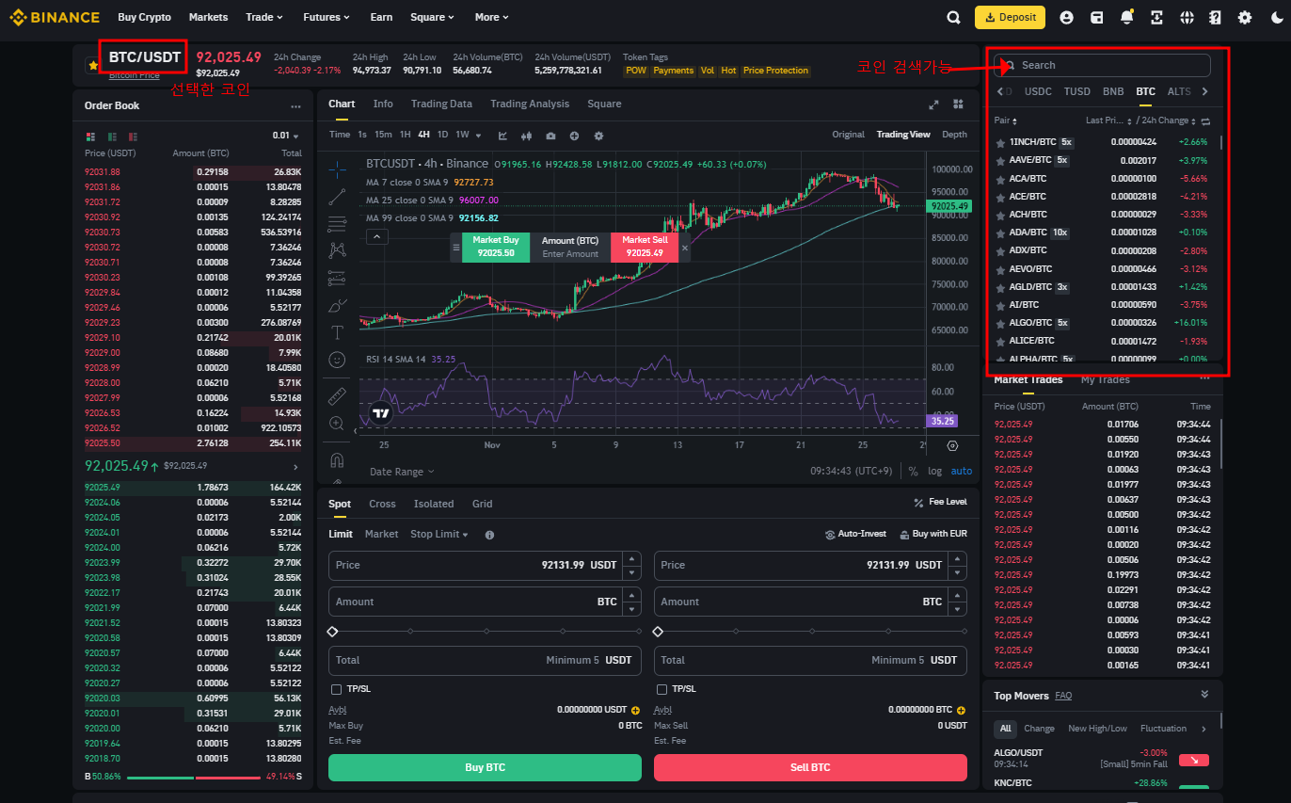
Task: Open the notifications bell
Action: (1126, 17)
